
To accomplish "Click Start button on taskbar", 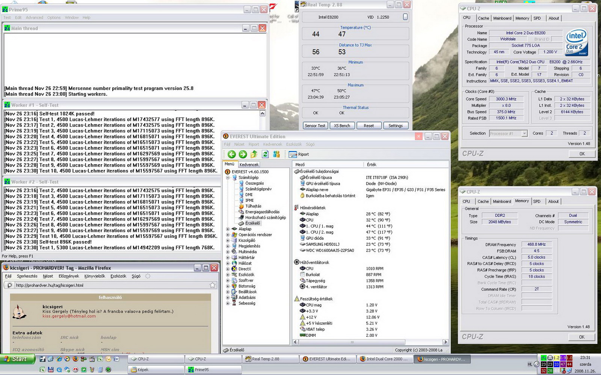I will pos(17,359).
